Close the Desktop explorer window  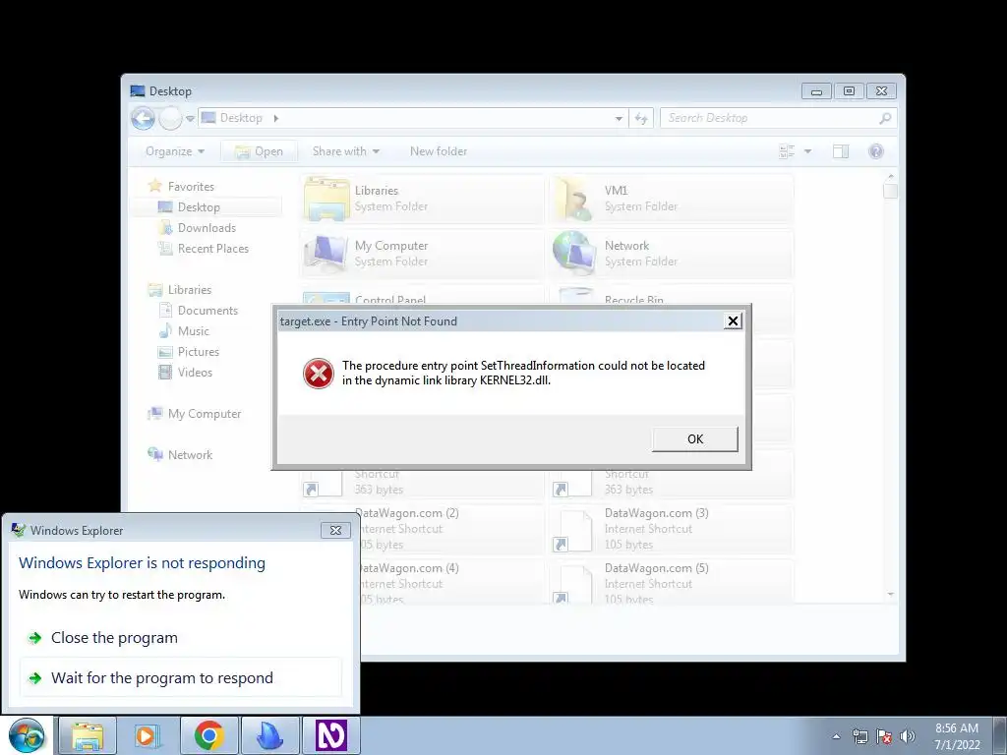[881, 91]
